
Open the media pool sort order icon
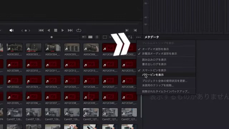click(x=130, y=37)
